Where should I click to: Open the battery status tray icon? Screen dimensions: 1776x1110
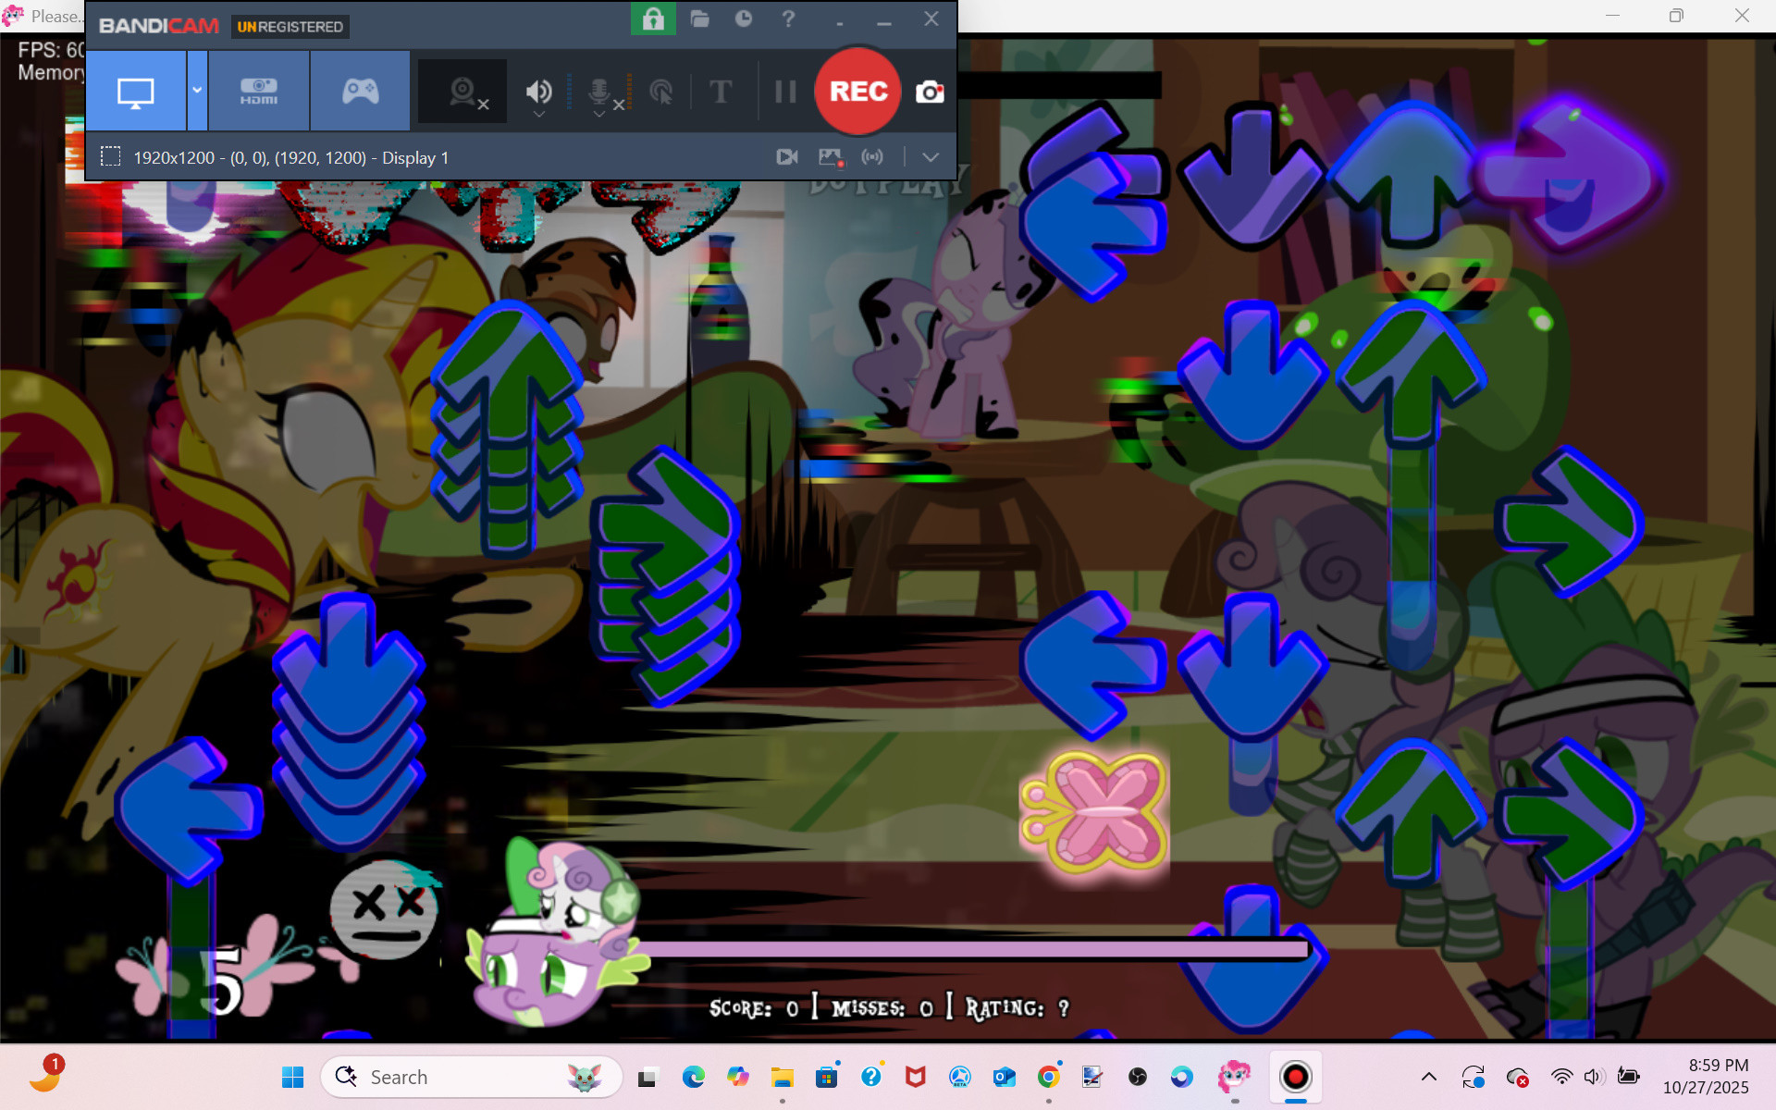pyautogui.click(x=1628, y=1077)
